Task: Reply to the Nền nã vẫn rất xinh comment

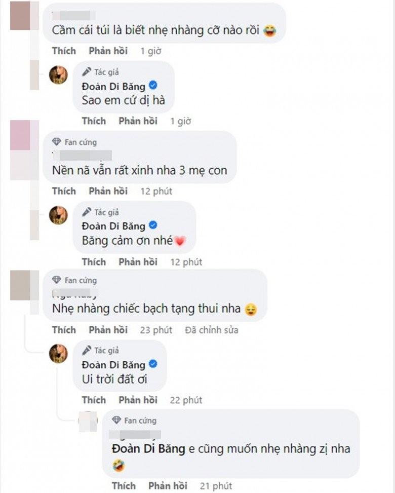Action: [108, 191]
